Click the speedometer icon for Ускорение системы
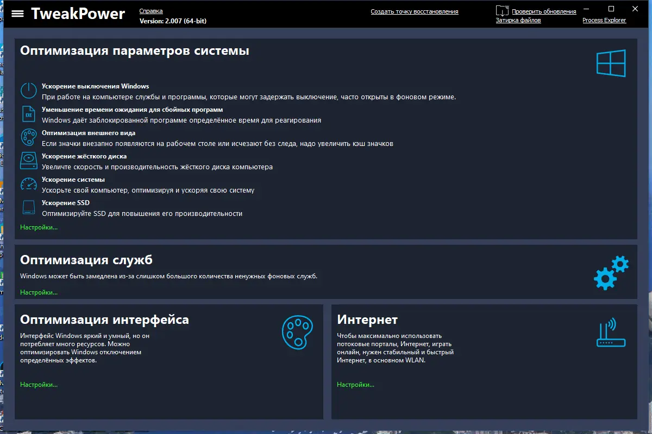Screen dimensions: 652x434 [x=28, y=184]
